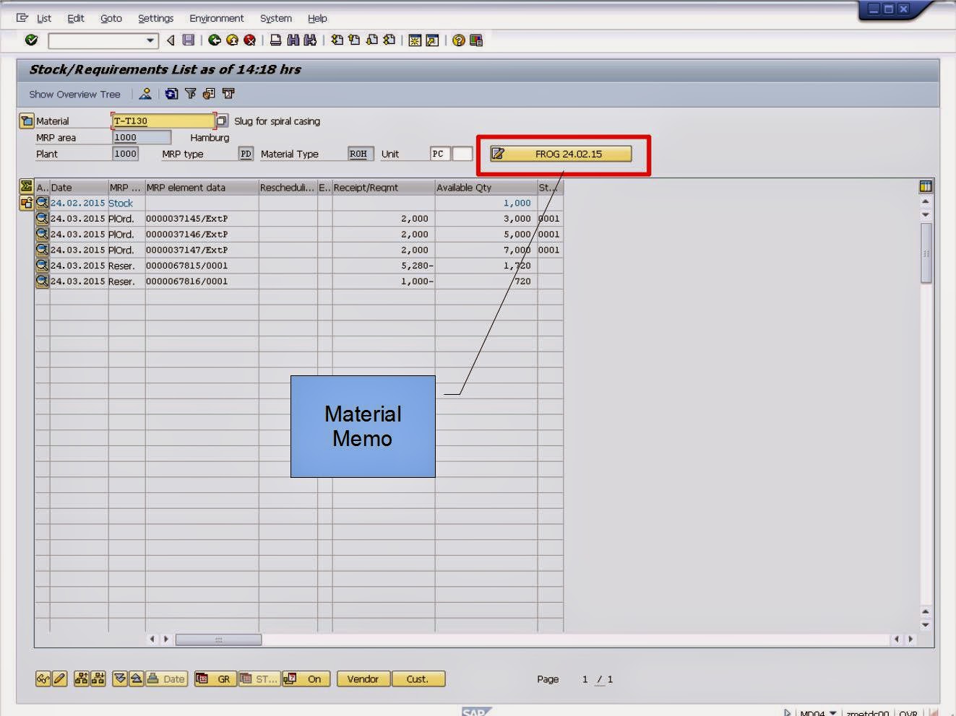Viewport: 956px width, 716px height.
Task: Click the Save diskette icon
Action: [x=189, y=40]
